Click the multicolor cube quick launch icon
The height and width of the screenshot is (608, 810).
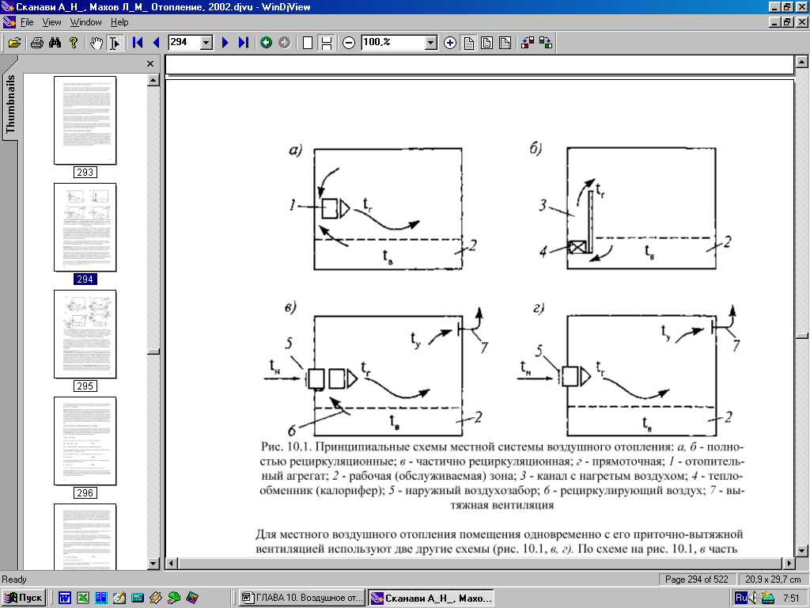click(192, 598)
